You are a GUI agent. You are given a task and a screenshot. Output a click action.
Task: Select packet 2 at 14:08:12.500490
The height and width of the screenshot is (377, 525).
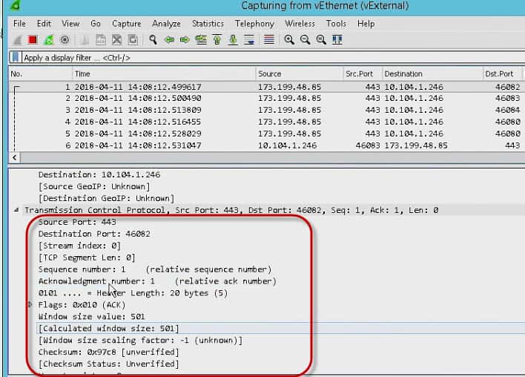click(267, 98)
